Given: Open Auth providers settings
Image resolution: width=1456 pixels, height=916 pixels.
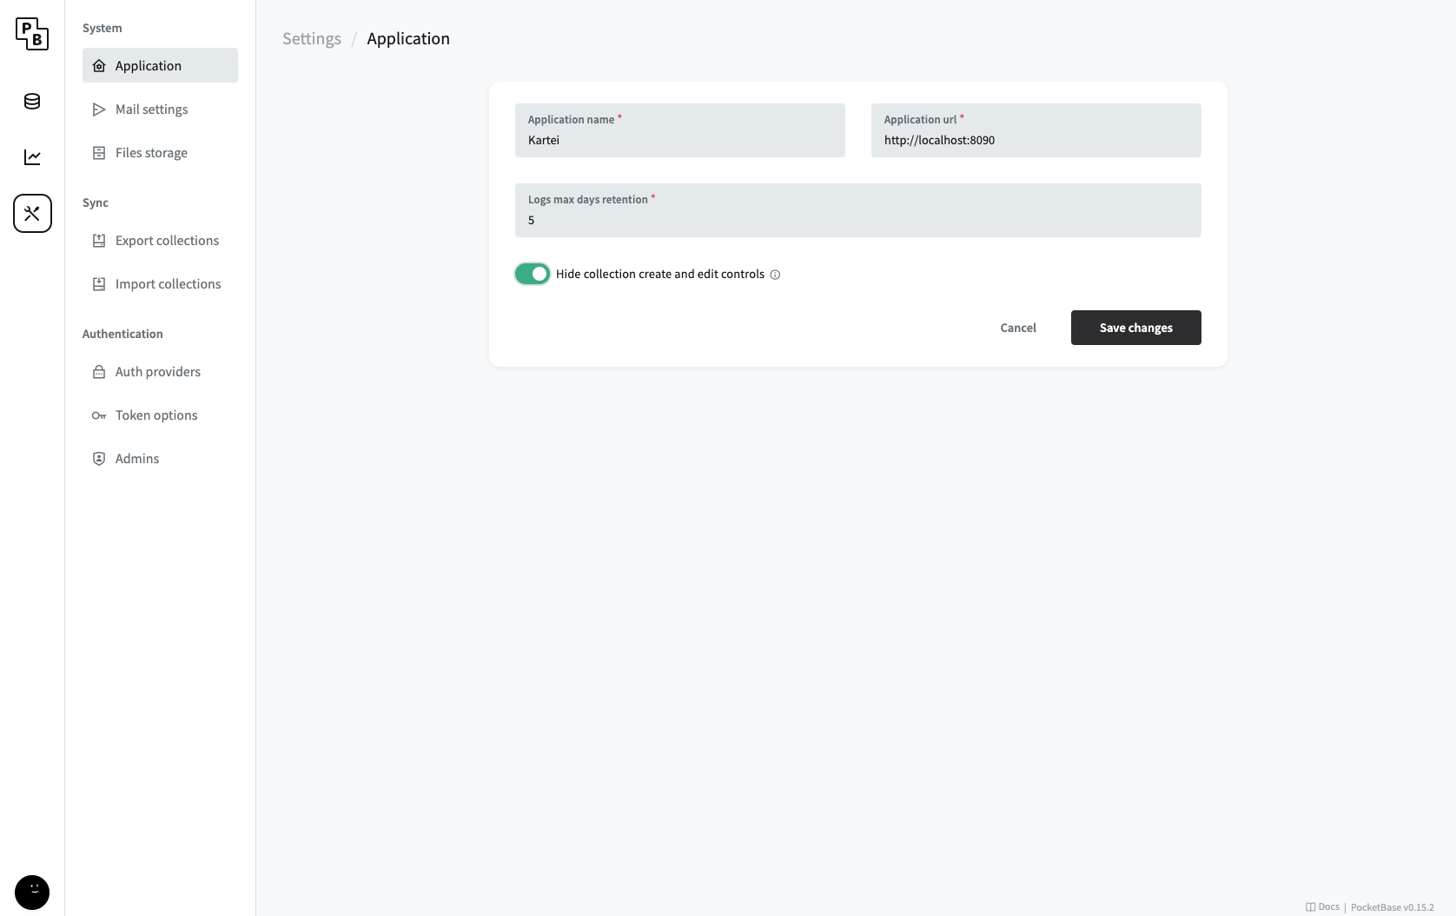Looking at the screenshot, I should pyautogui.click(x=160, y=372).
